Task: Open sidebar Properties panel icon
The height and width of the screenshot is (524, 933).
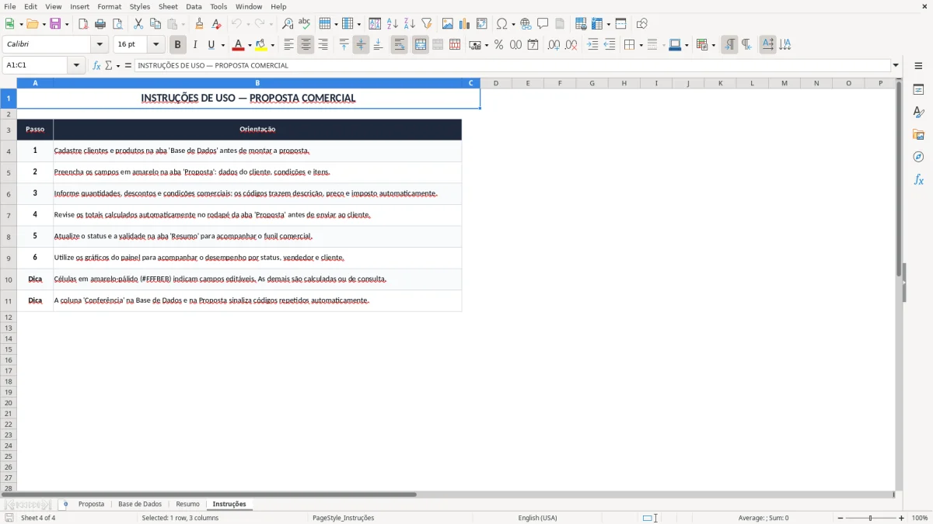Action: point(918,89)
